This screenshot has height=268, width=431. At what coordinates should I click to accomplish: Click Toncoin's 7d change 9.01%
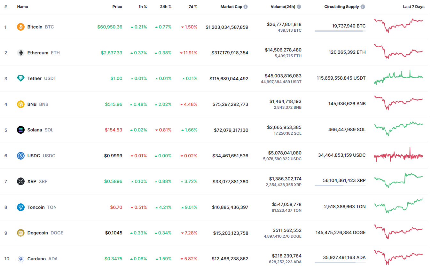point(189,207)
